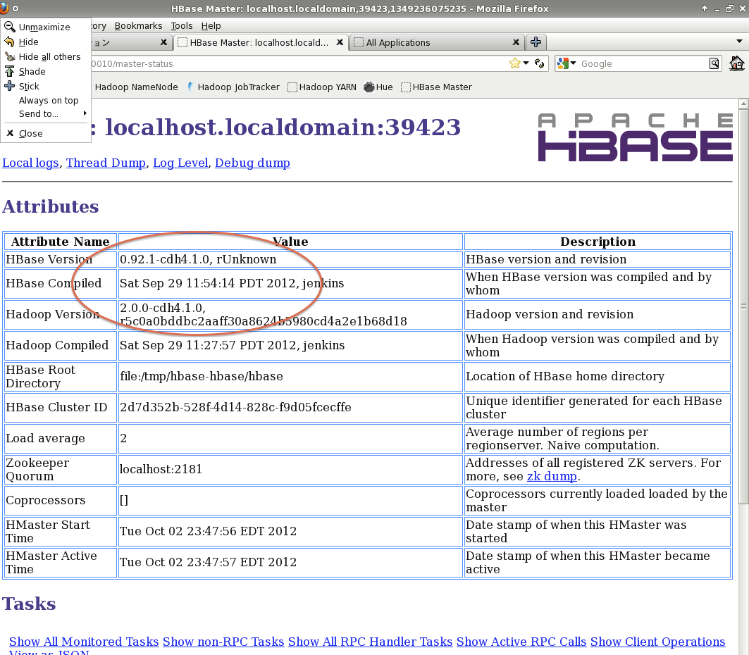
Task: Open the Hadoop YARN bookmark
Action: [322, 87]
